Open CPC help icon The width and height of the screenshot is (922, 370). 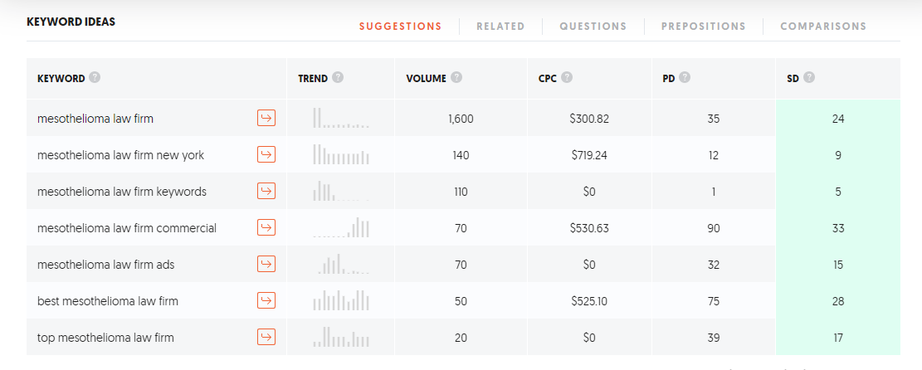pyautogui.click(x=567, y=78)
